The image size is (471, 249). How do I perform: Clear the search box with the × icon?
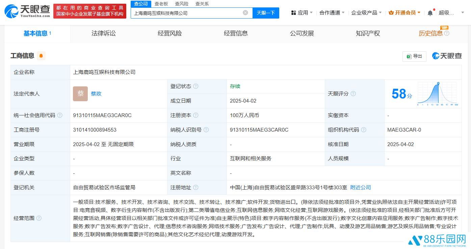(x=245, y=13)
